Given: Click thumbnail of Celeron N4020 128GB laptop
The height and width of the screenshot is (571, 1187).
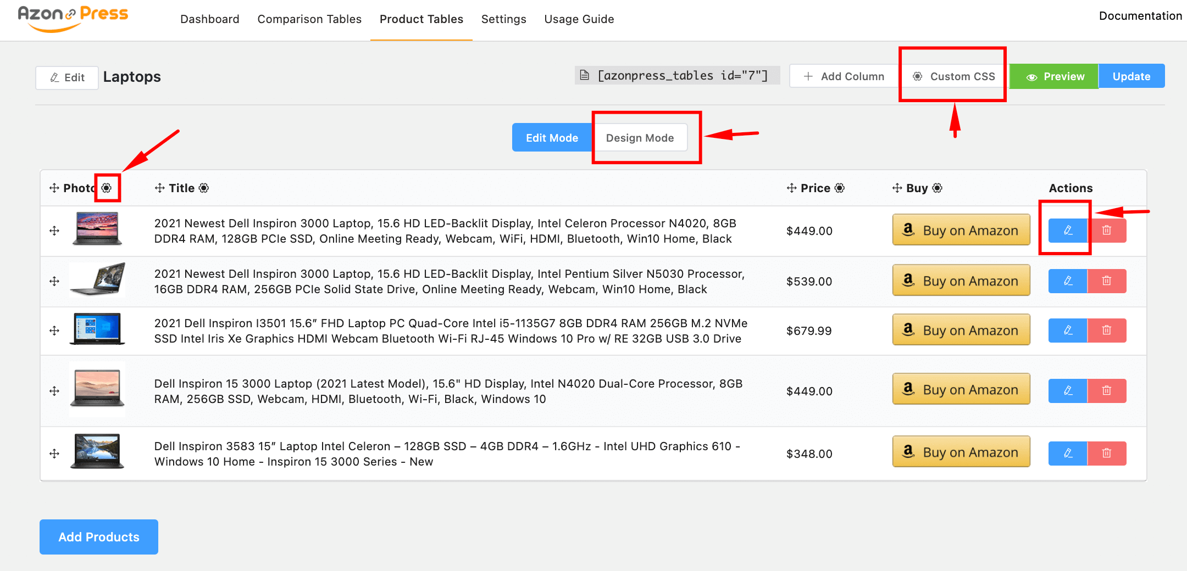Looking at the screenshot, I should pos(97,228).
